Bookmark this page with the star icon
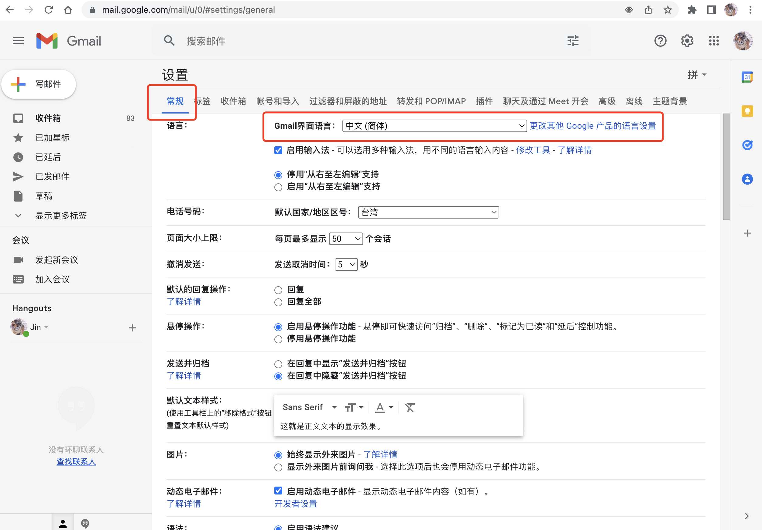Image resolution: width=762 pixels, height=530 pixels. pos(668,10)
